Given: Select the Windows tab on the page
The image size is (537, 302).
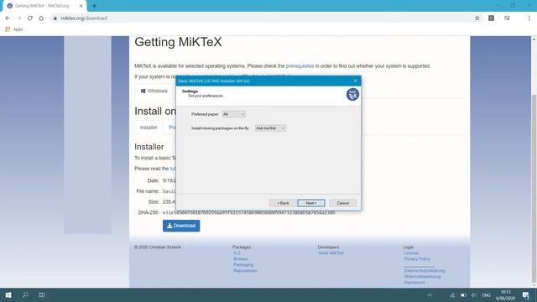Looking at the screenshot, I should coord(154,91).
